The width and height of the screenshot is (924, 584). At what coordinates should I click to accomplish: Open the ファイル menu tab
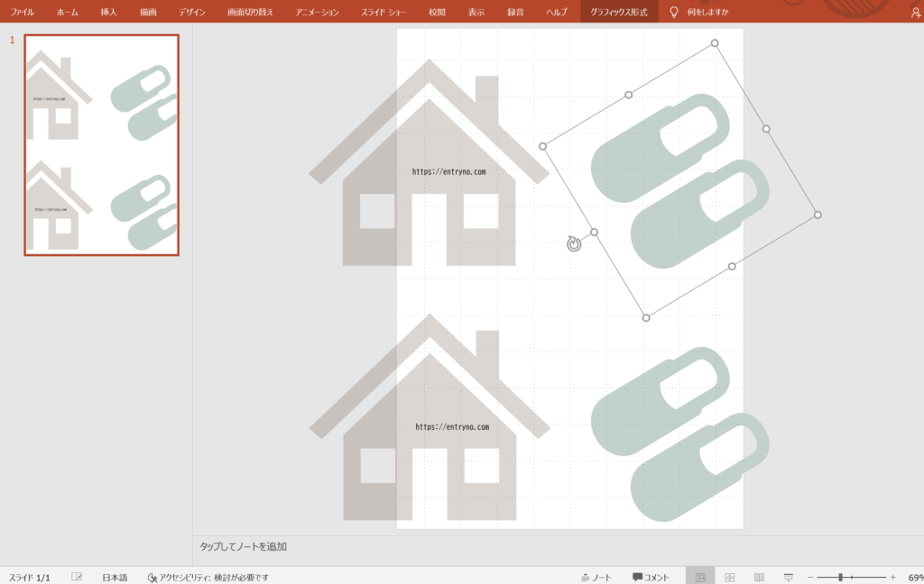pyautogui.click(x=23, y=13)
